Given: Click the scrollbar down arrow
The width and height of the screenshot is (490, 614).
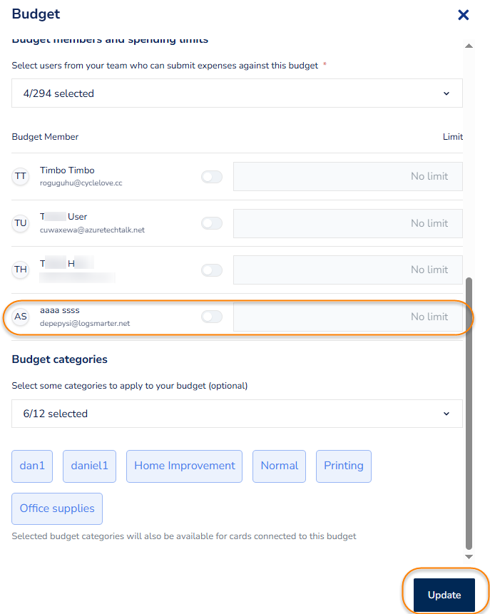Looking at the screenshot, I should pos(469,556).
